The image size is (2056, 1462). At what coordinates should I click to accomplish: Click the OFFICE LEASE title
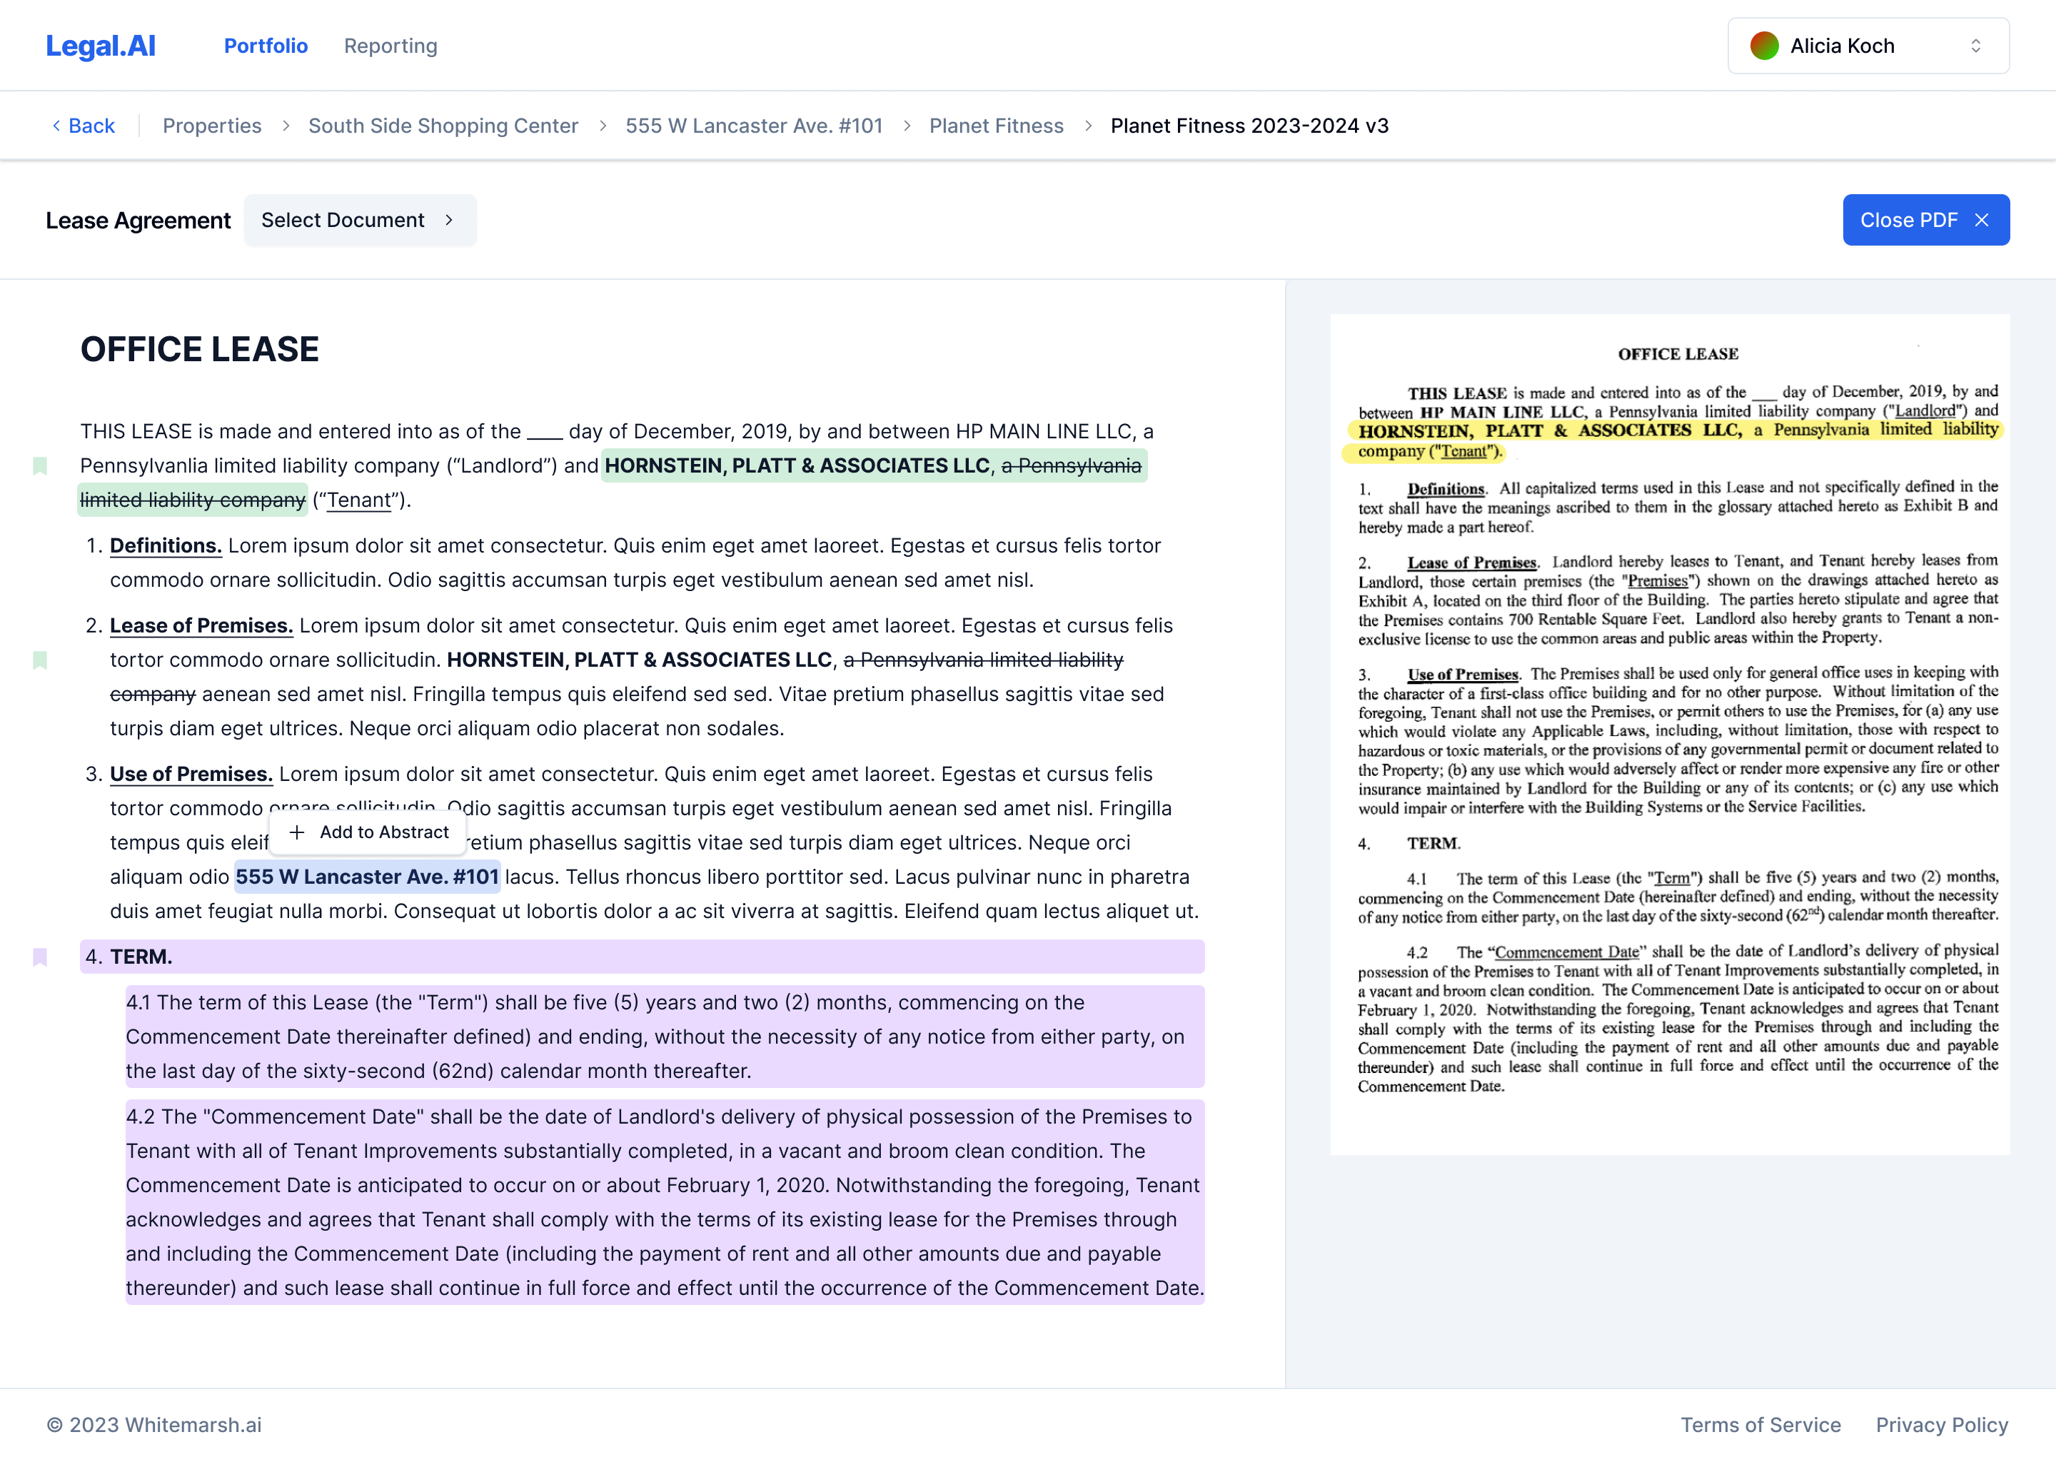(200, 349)
